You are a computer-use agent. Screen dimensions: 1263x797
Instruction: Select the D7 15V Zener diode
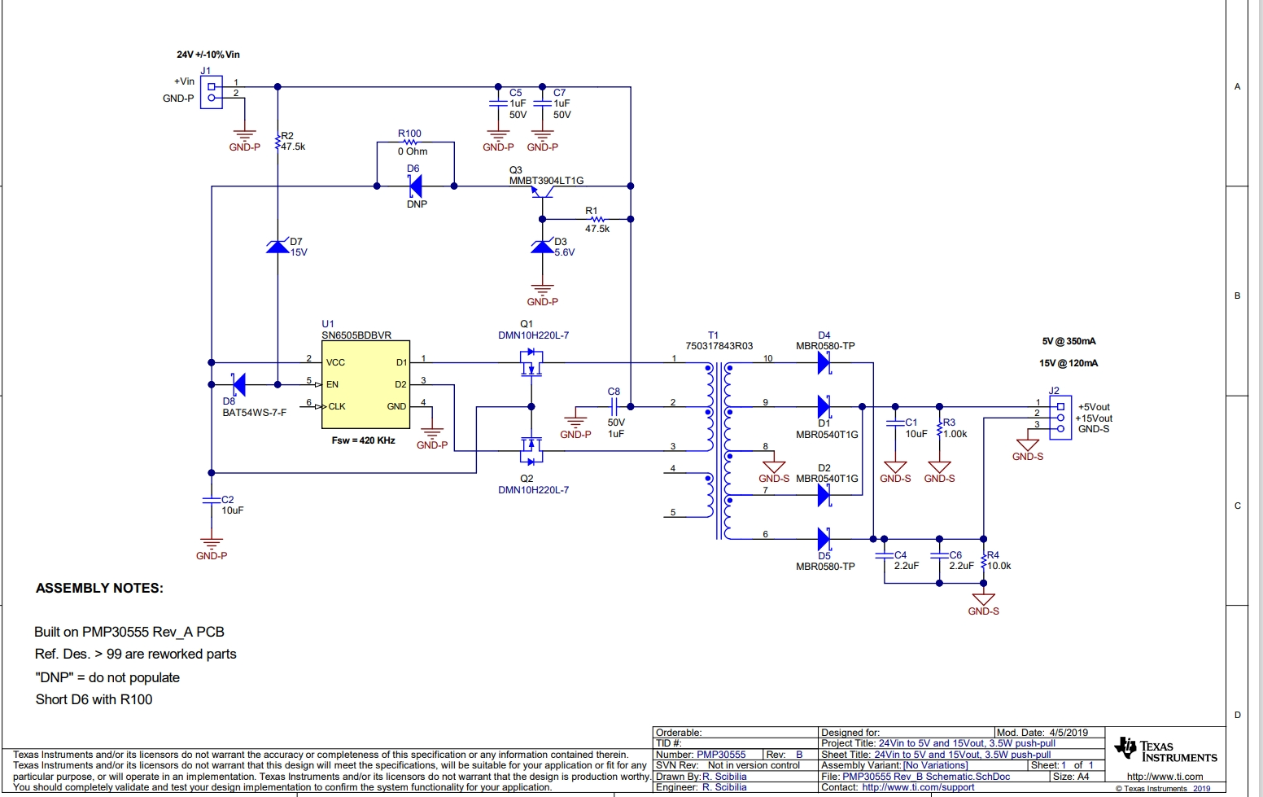click(278, 246)
